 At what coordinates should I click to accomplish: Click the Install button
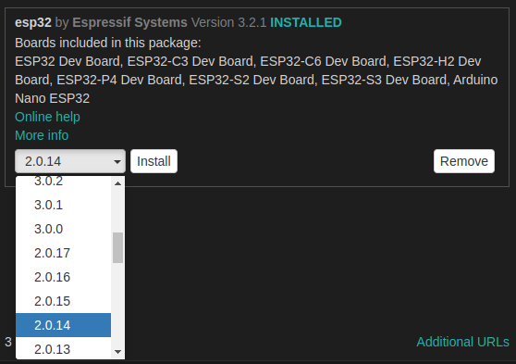154,161
